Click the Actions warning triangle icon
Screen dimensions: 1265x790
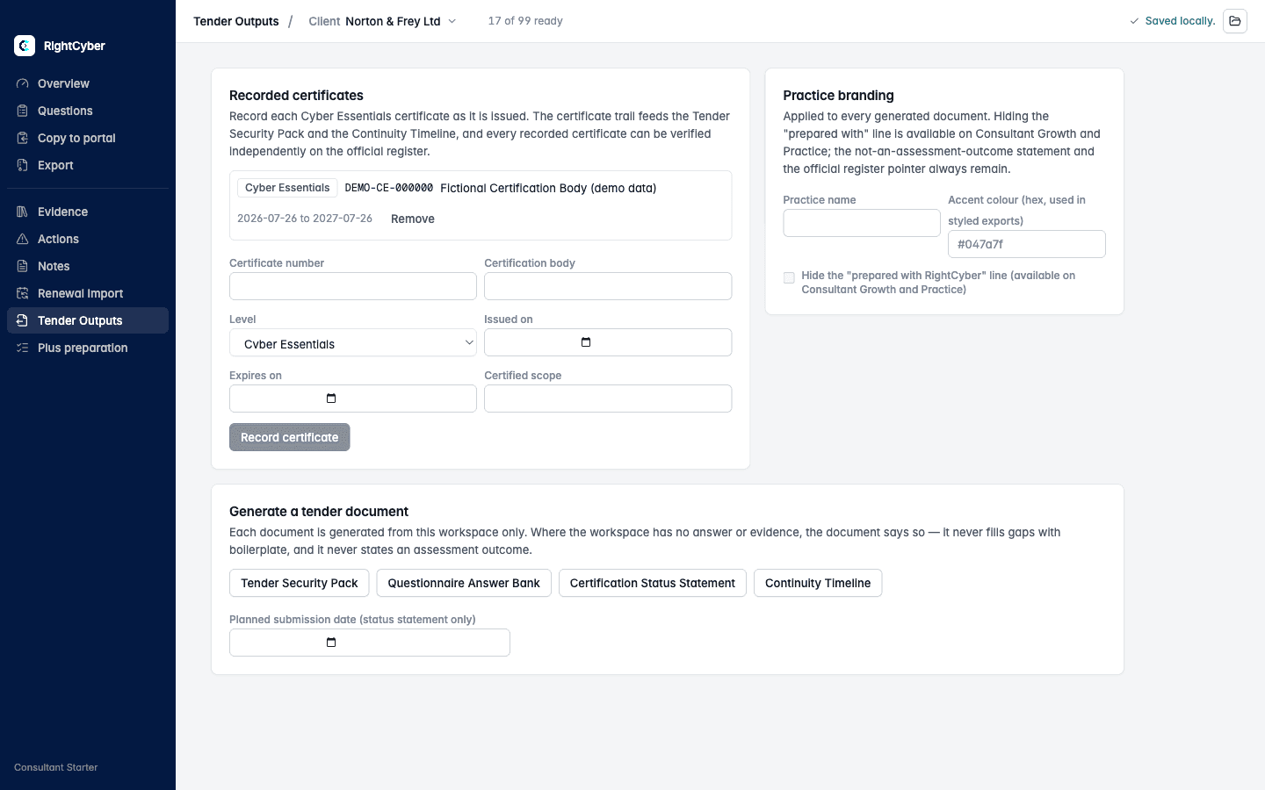pos(23,239)
